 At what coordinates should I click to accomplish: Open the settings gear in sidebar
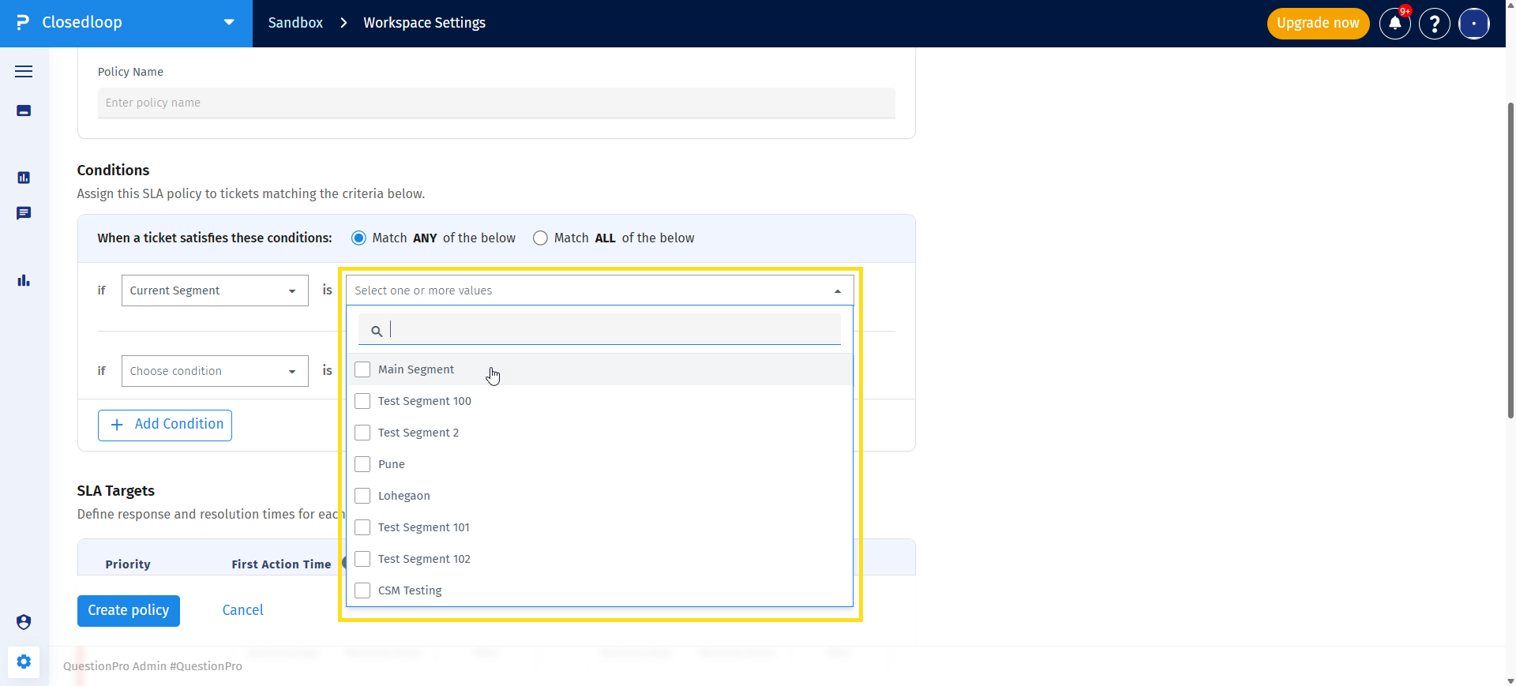(24, 662)
